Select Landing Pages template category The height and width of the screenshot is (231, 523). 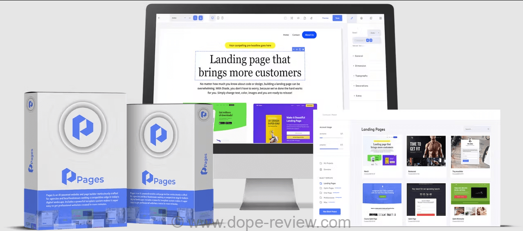(329, 183)
